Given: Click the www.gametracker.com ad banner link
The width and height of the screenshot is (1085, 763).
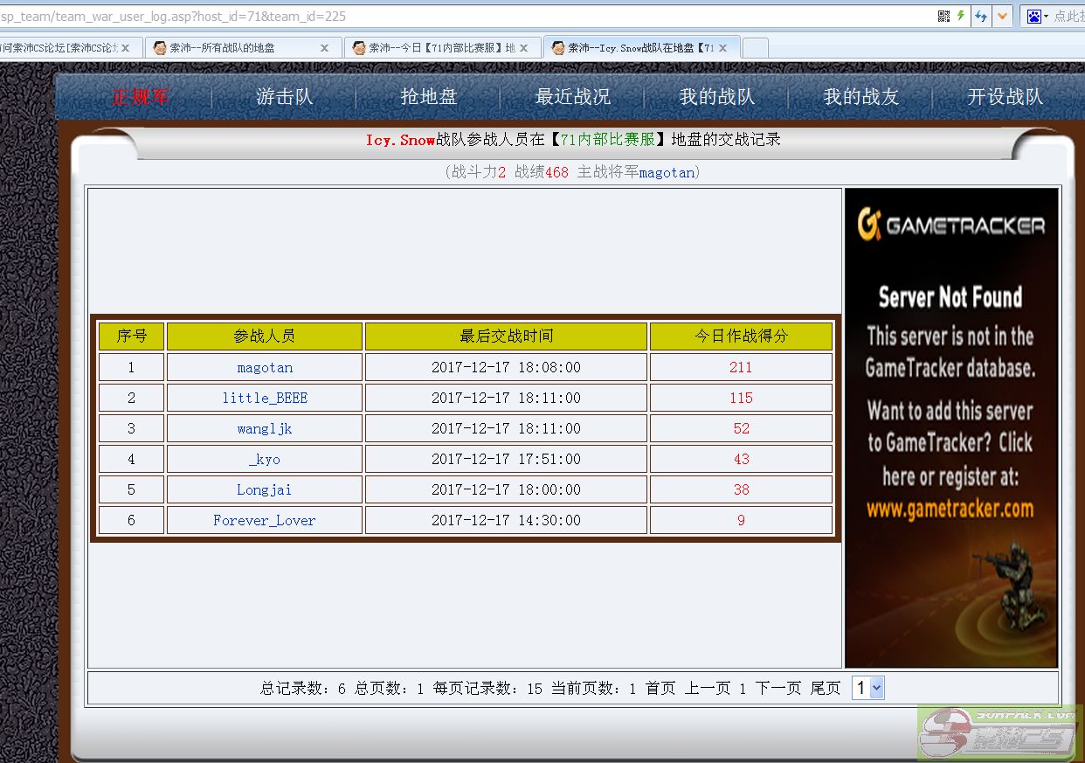Looking at the screenshot, I should pyautogui.click(x=950, y=509).
